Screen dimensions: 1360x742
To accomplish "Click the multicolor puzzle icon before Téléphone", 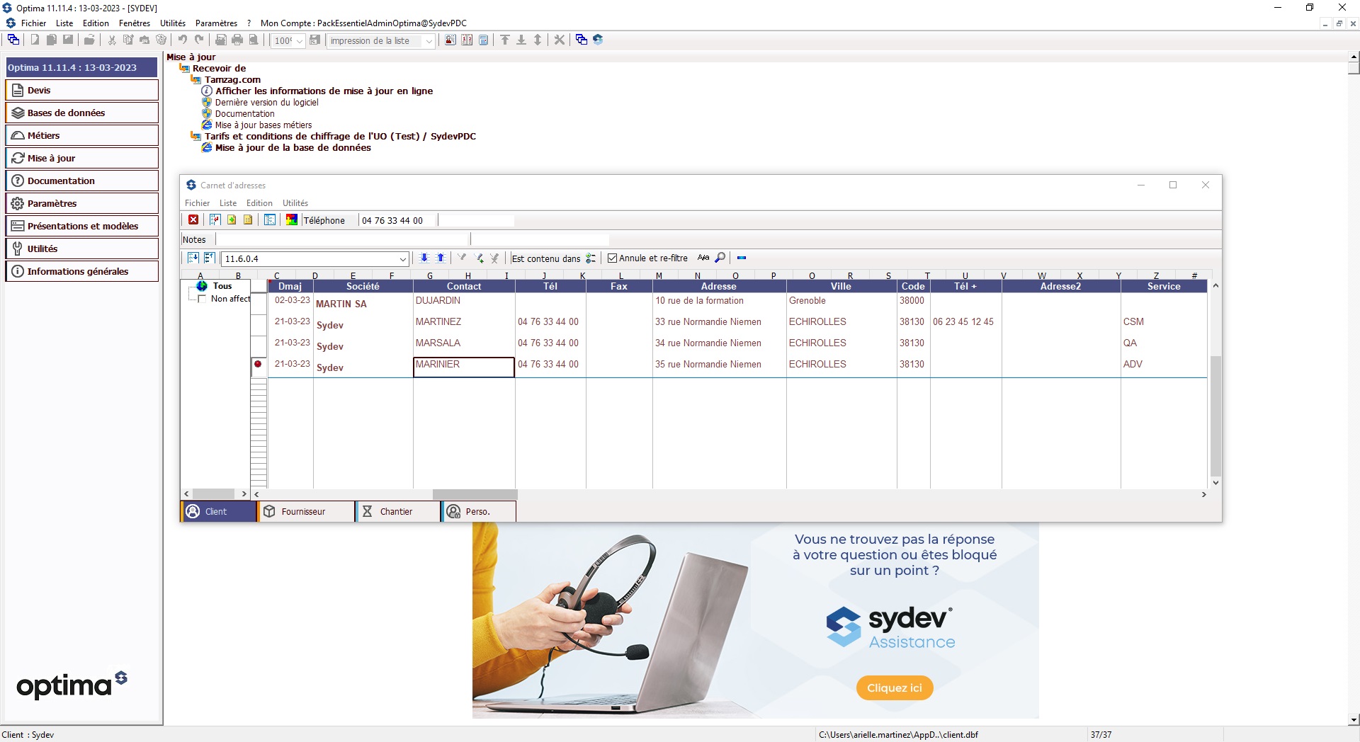I will click(x=291, y=220).
